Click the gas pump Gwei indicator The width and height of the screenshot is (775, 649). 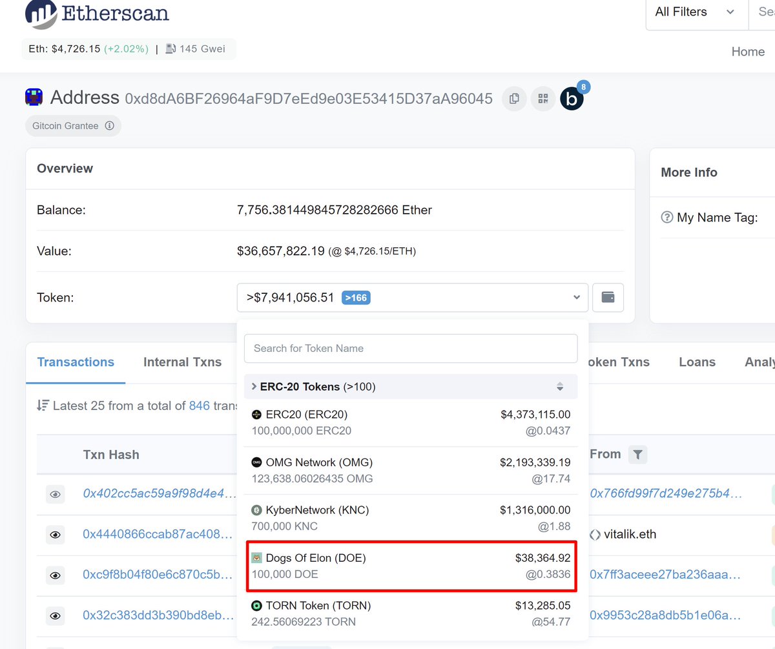coord(196,49)
